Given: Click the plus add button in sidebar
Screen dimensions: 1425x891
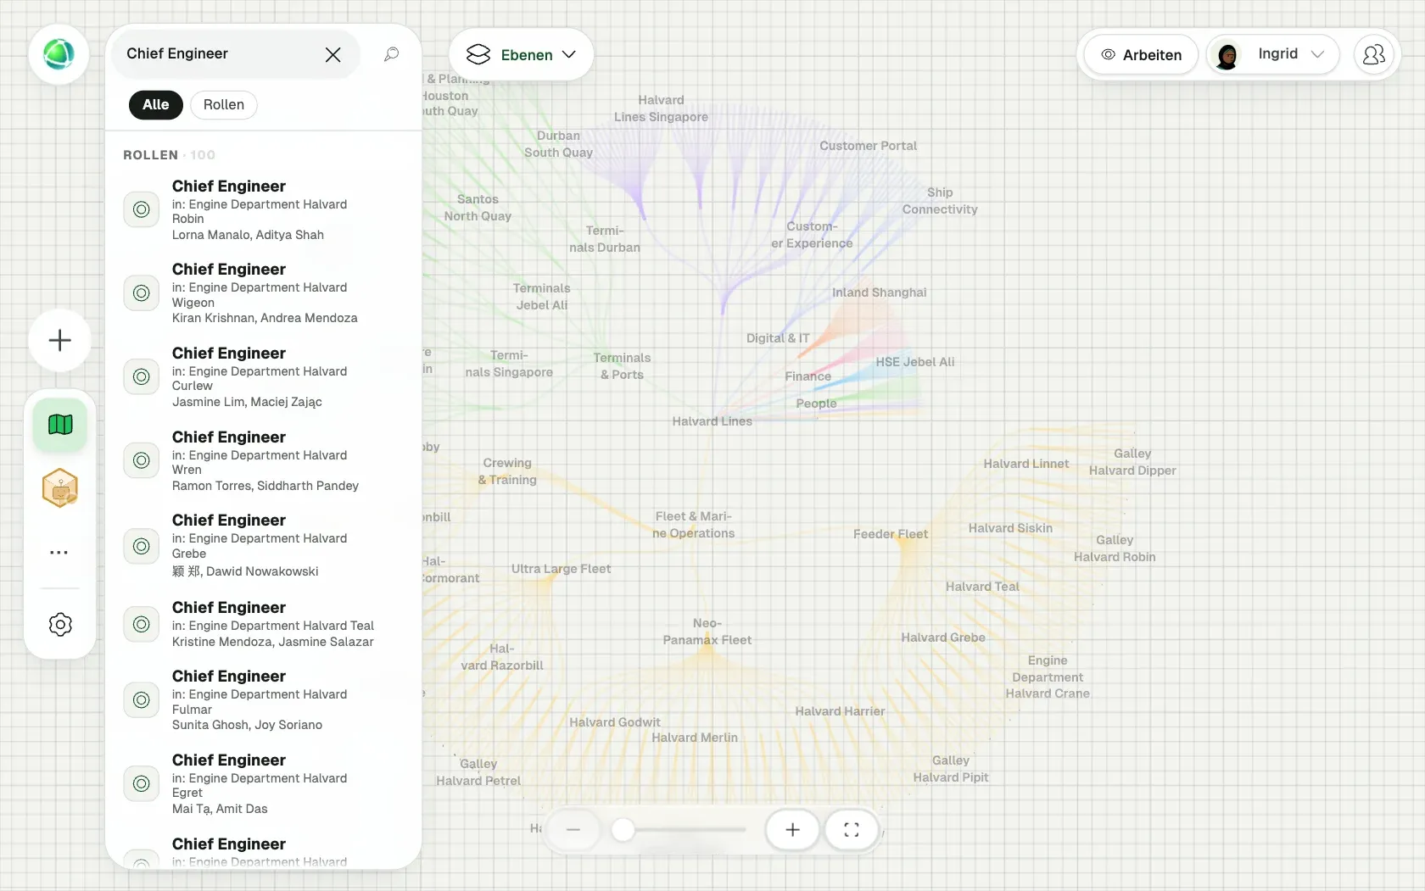Looking at the screenshot, I should [x=59, y=341].
